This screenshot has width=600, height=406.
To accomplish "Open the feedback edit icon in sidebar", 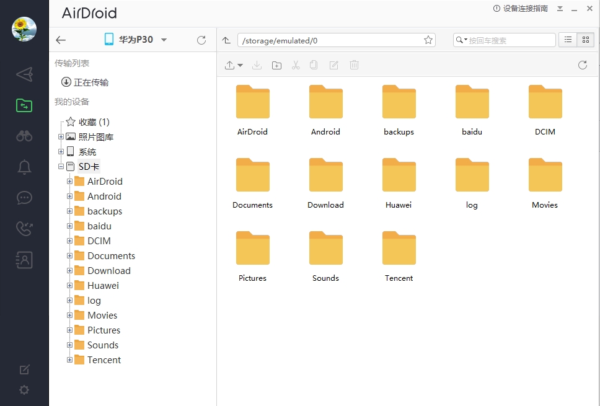I will (x=24, y=369).
